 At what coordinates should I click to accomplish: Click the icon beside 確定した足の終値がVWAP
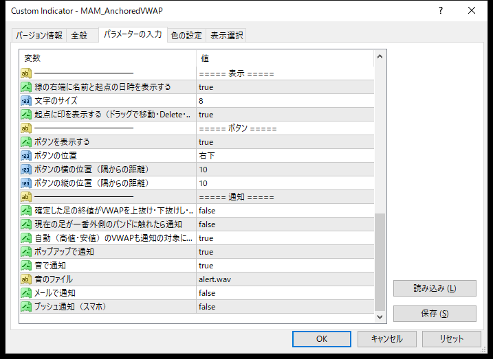(x=26, y=211)
